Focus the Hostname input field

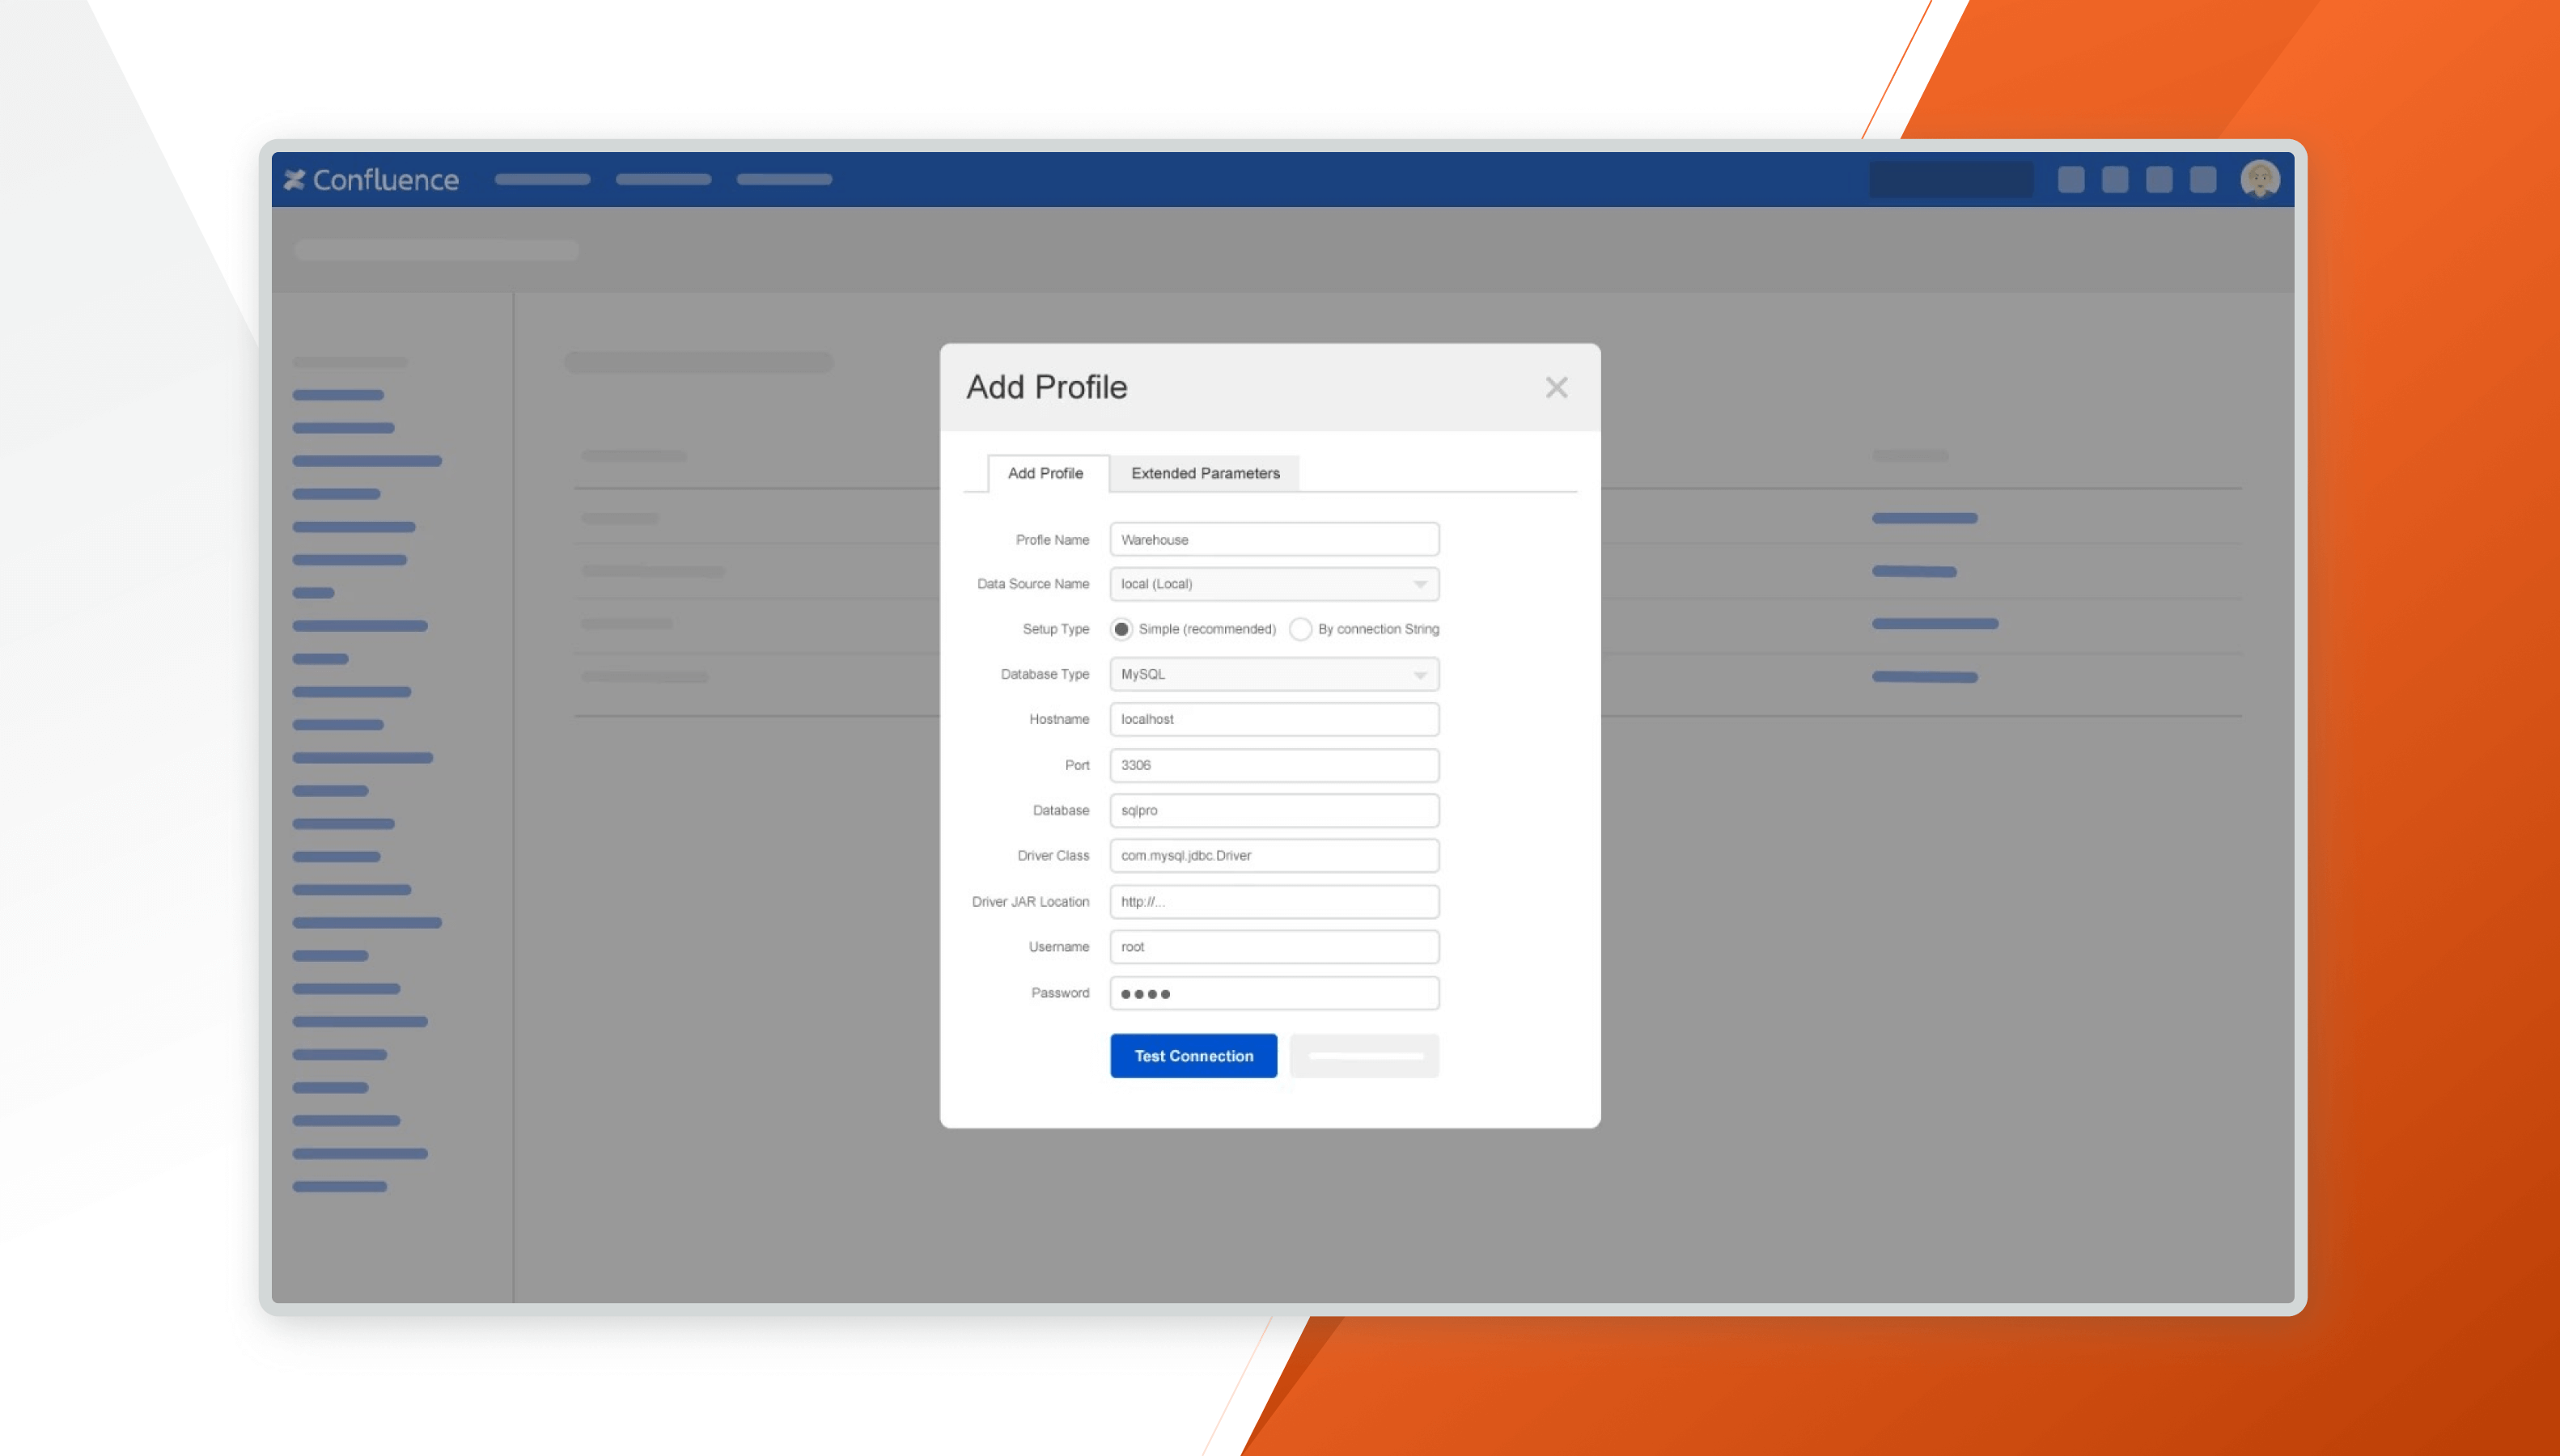(x=1273, y=719)
